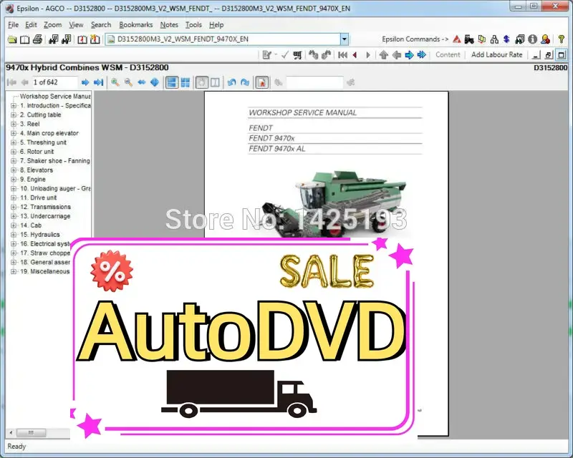Open the Edit menu

point(31,25)
